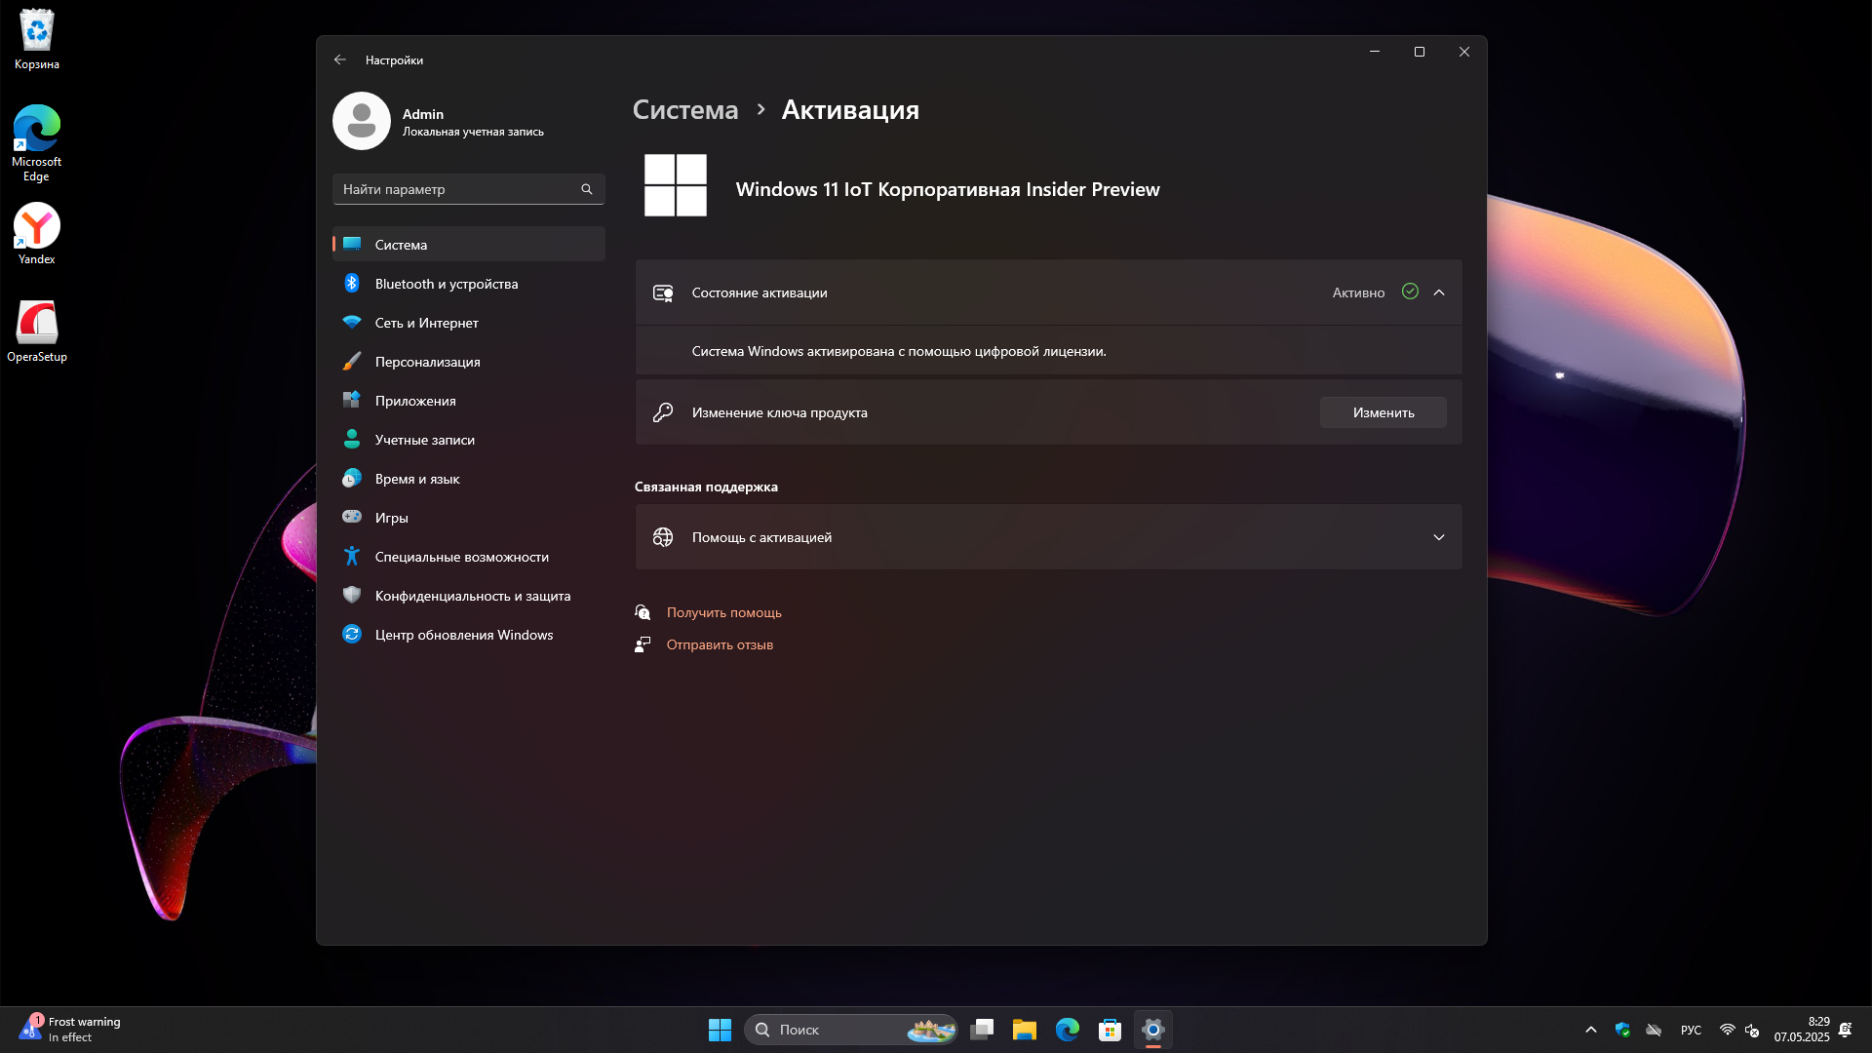The height and width of the screenshot is (1053, 1872).
Task: Open 'Время и язык' section
Action: tap(468, 479)
